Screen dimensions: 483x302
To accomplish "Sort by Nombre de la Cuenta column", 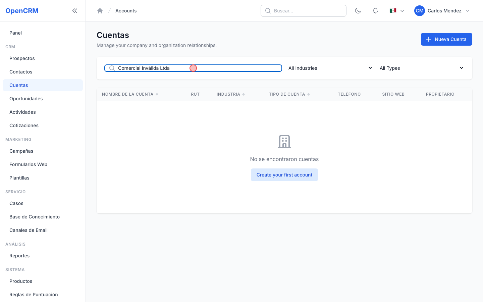I will click(130, 94).
